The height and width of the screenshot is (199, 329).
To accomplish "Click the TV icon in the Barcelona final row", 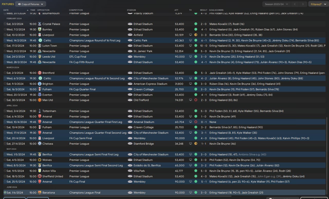I will pos(190,193).
